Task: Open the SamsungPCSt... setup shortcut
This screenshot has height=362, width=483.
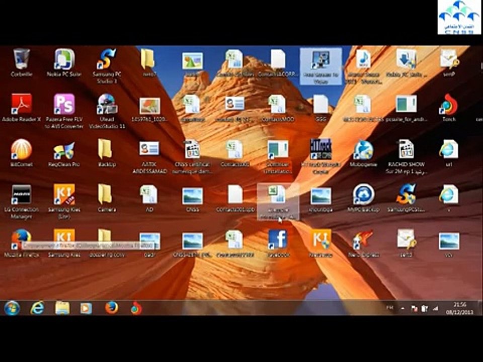Action: tap(406, 198)
